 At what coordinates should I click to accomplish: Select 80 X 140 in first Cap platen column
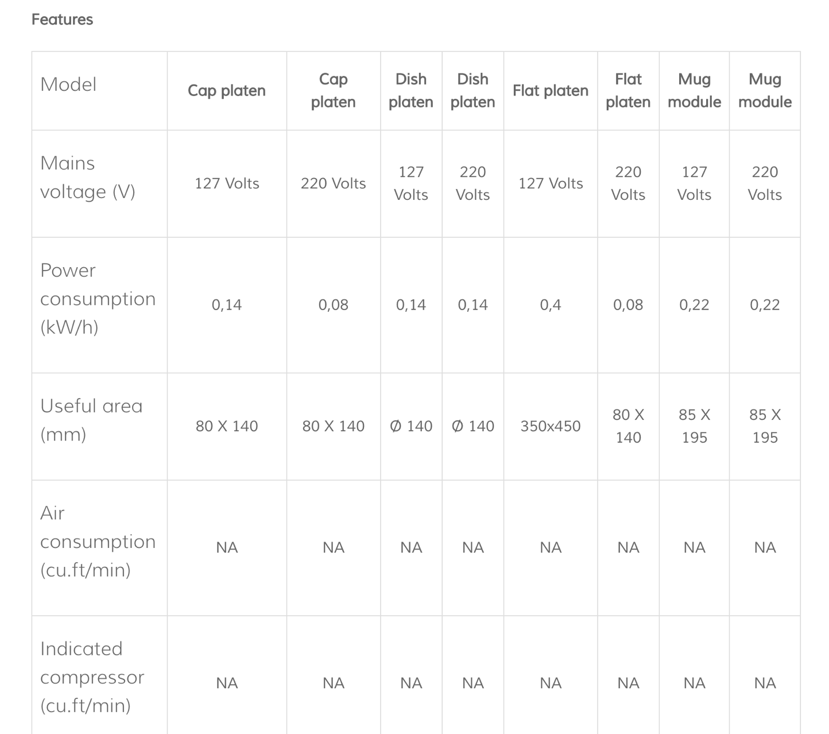click(226, 426)
